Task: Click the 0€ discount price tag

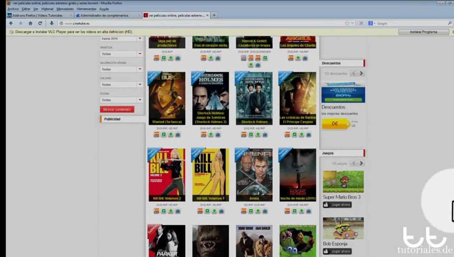Action: pos(336,124)
